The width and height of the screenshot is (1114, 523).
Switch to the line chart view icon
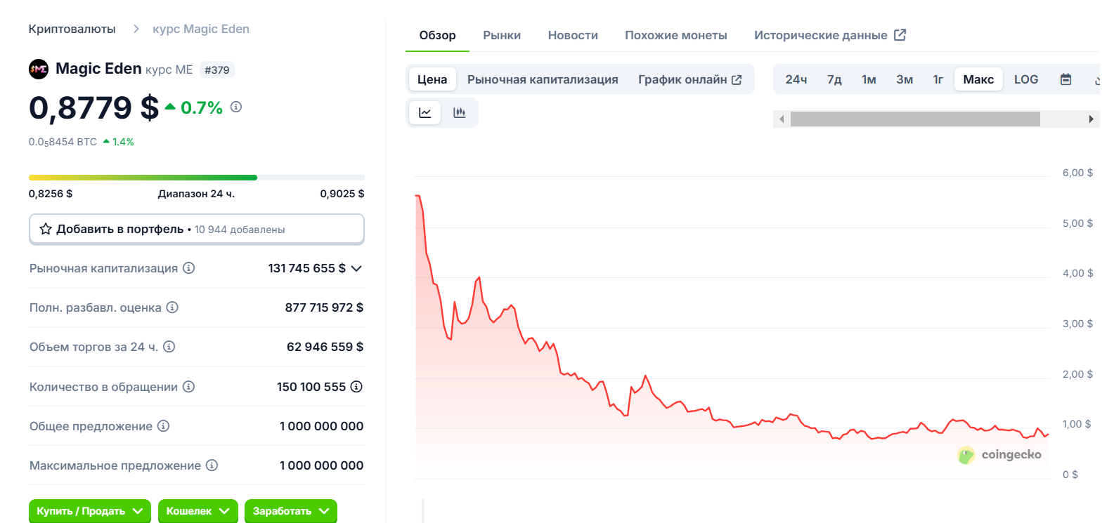[x=425, y=112]
